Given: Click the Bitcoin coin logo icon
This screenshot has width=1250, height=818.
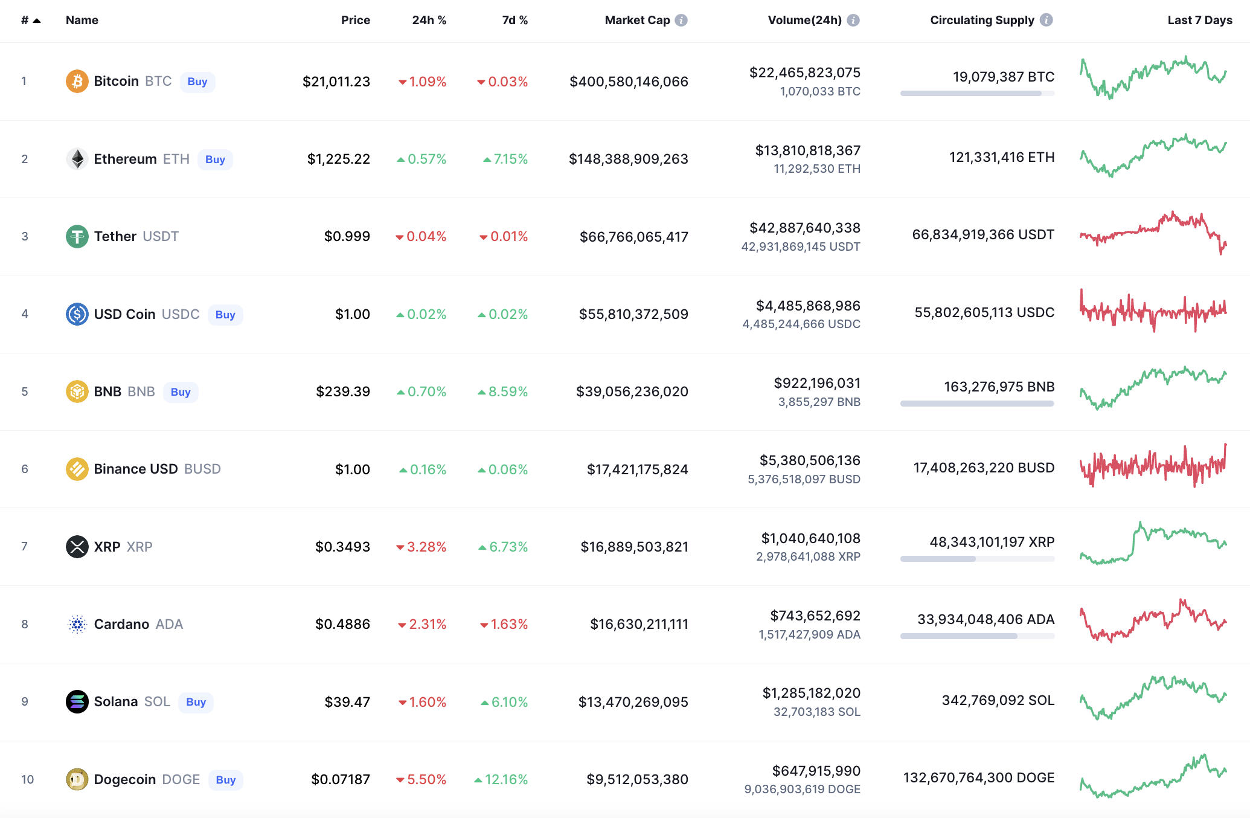Looking at the screenshot, I should pos(77,82).
